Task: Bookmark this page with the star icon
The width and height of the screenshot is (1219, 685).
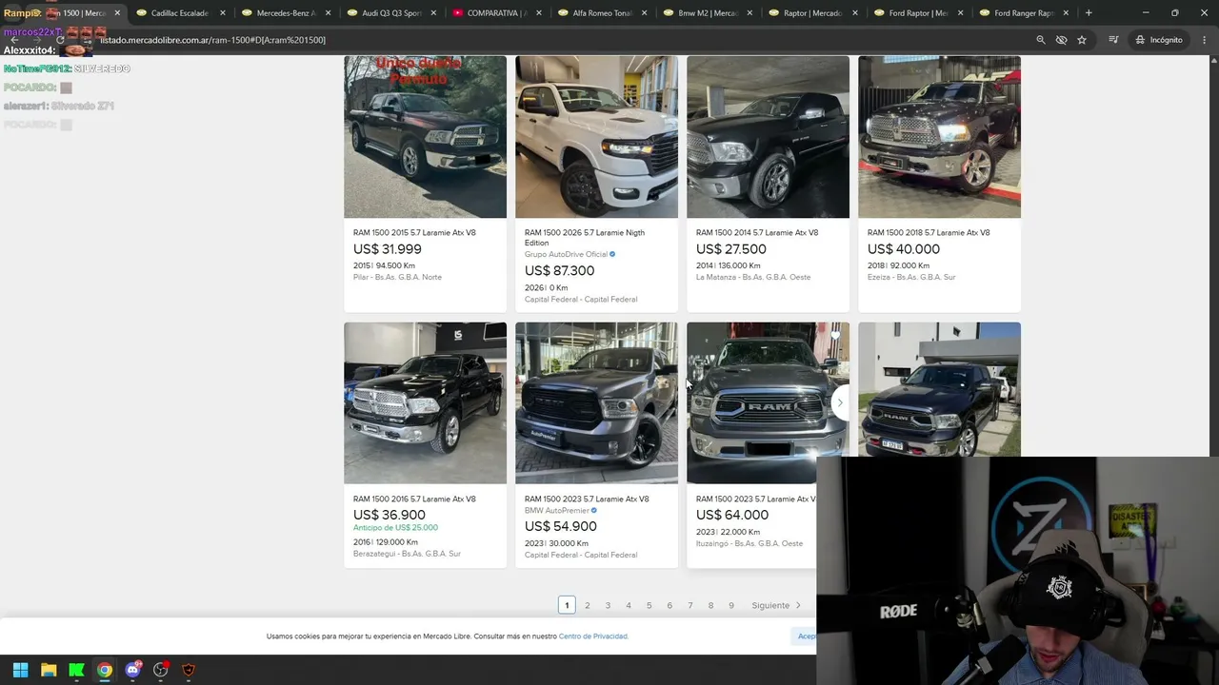Action: 1082,40
